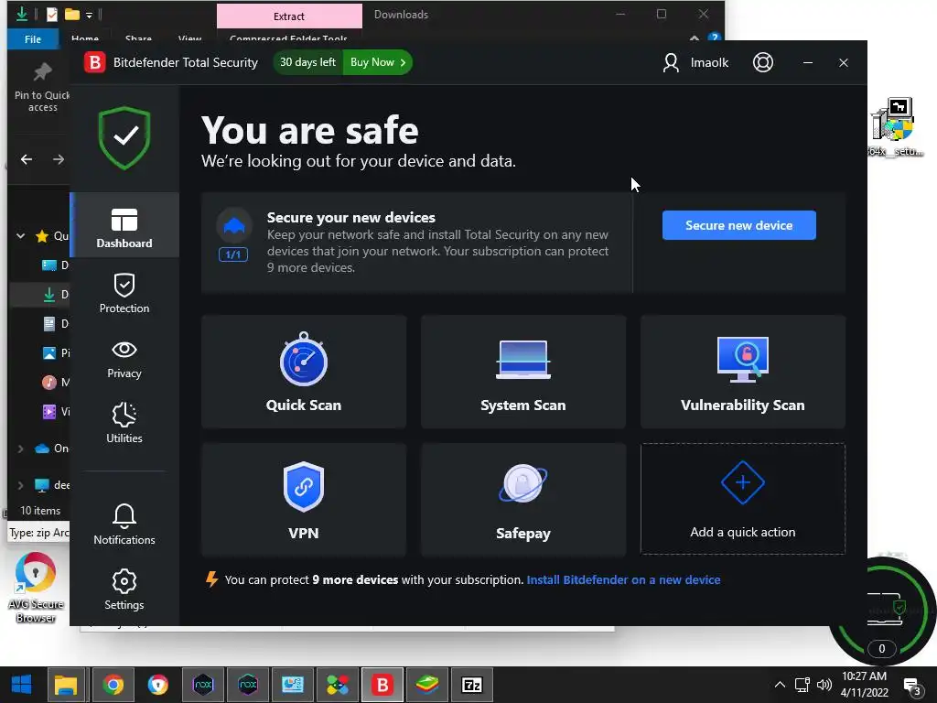Click the green safe-status shield icon
Viewport: 937px width, 703px height.
[124, 137]
